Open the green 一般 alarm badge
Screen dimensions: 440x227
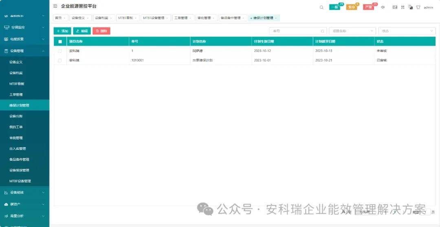334,7
